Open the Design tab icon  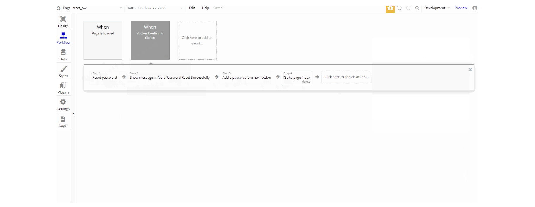coord(63,19)
